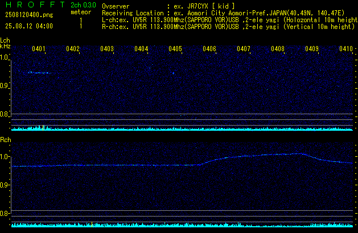Select the 0404 time marker

[141, 49]
